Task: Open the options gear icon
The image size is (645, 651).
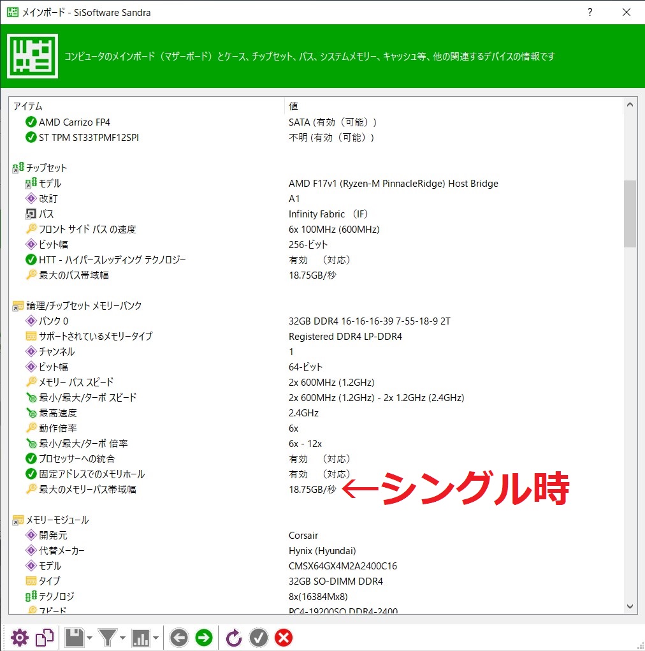Action: click(x=20, y=638)
